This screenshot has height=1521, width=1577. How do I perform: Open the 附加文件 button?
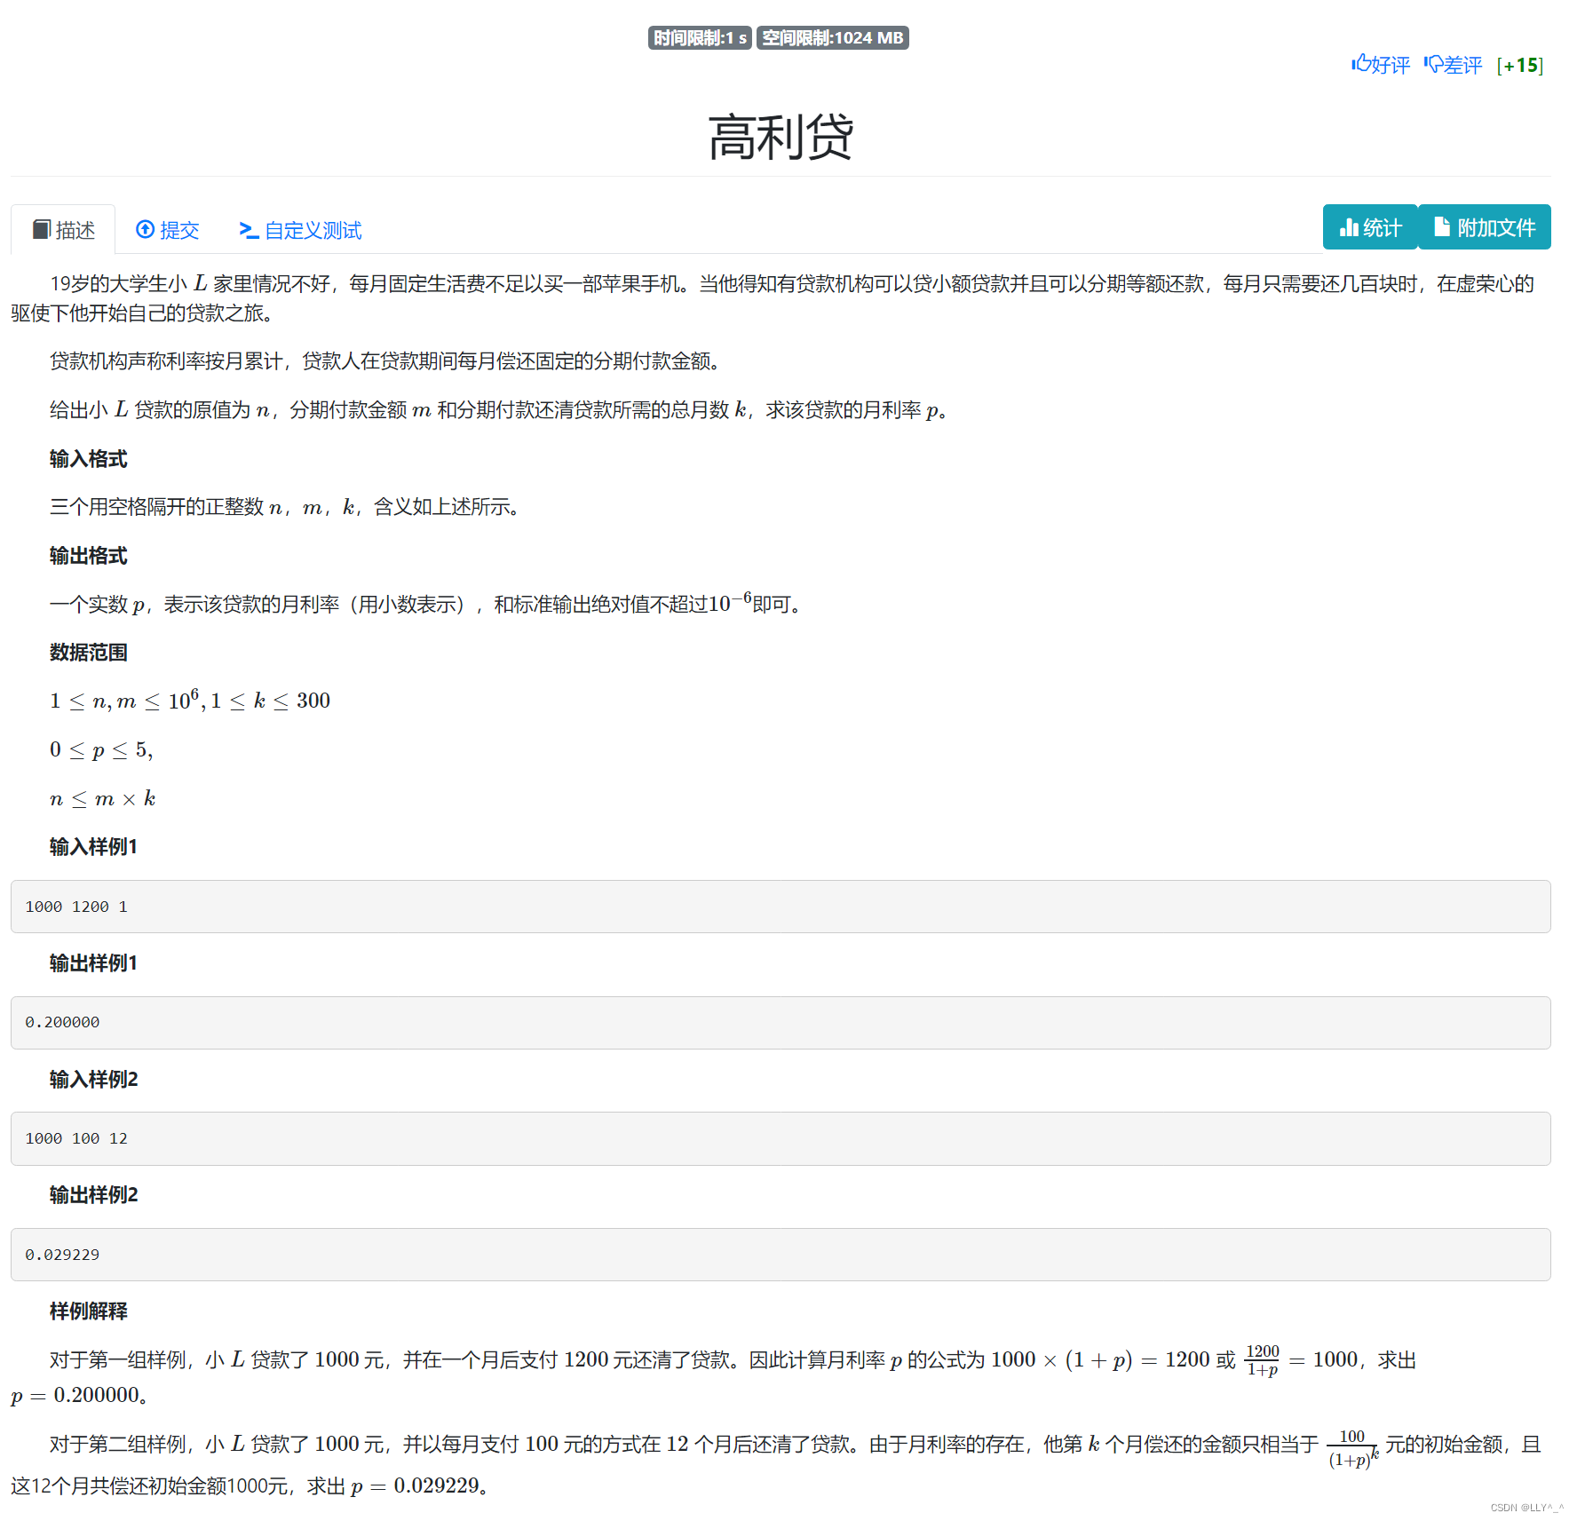pyautogui.click(x=1485, y=227)
